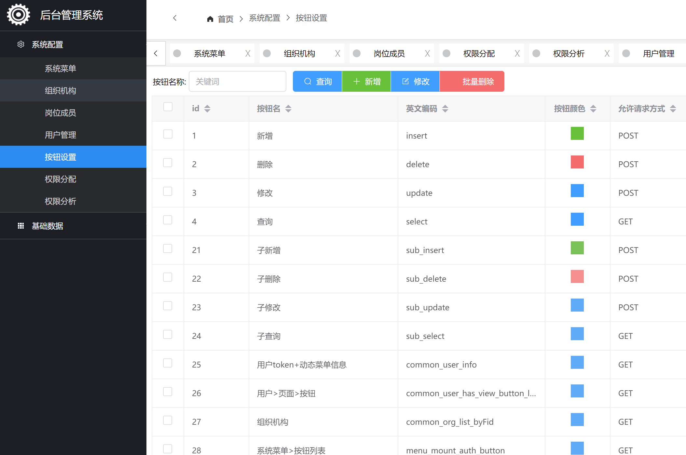Check the row for 子查询 (id 24)
This screenshot has width=686, height=455.
[x=168, y=335]
